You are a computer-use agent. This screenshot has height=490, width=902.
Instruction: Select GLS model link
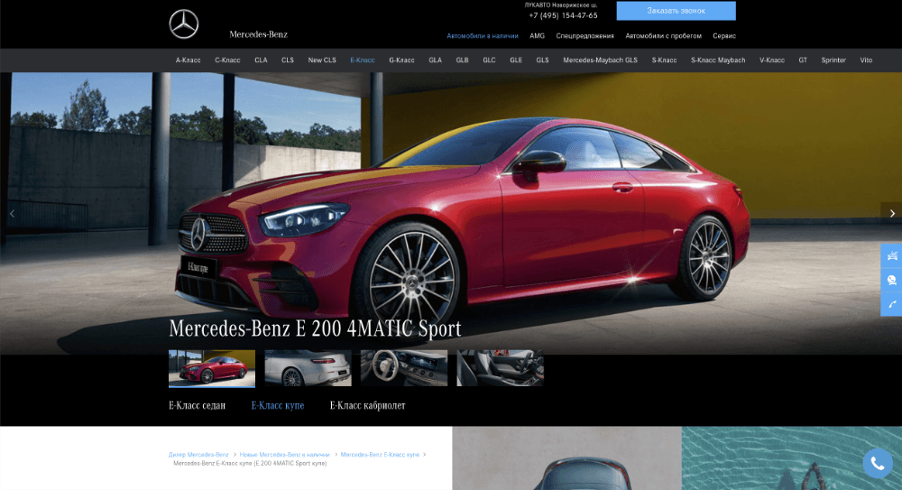point(542,60)
